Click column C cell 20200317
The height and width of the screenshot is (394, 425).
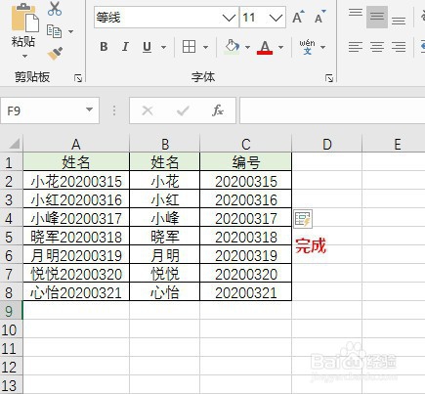(x=246, y=218)
